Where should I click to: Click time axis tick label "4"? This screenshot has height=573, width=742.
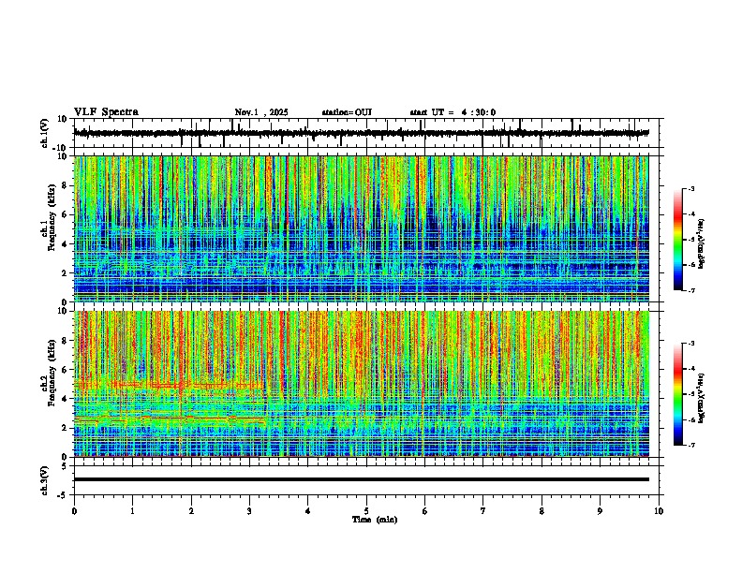(308, 511)
